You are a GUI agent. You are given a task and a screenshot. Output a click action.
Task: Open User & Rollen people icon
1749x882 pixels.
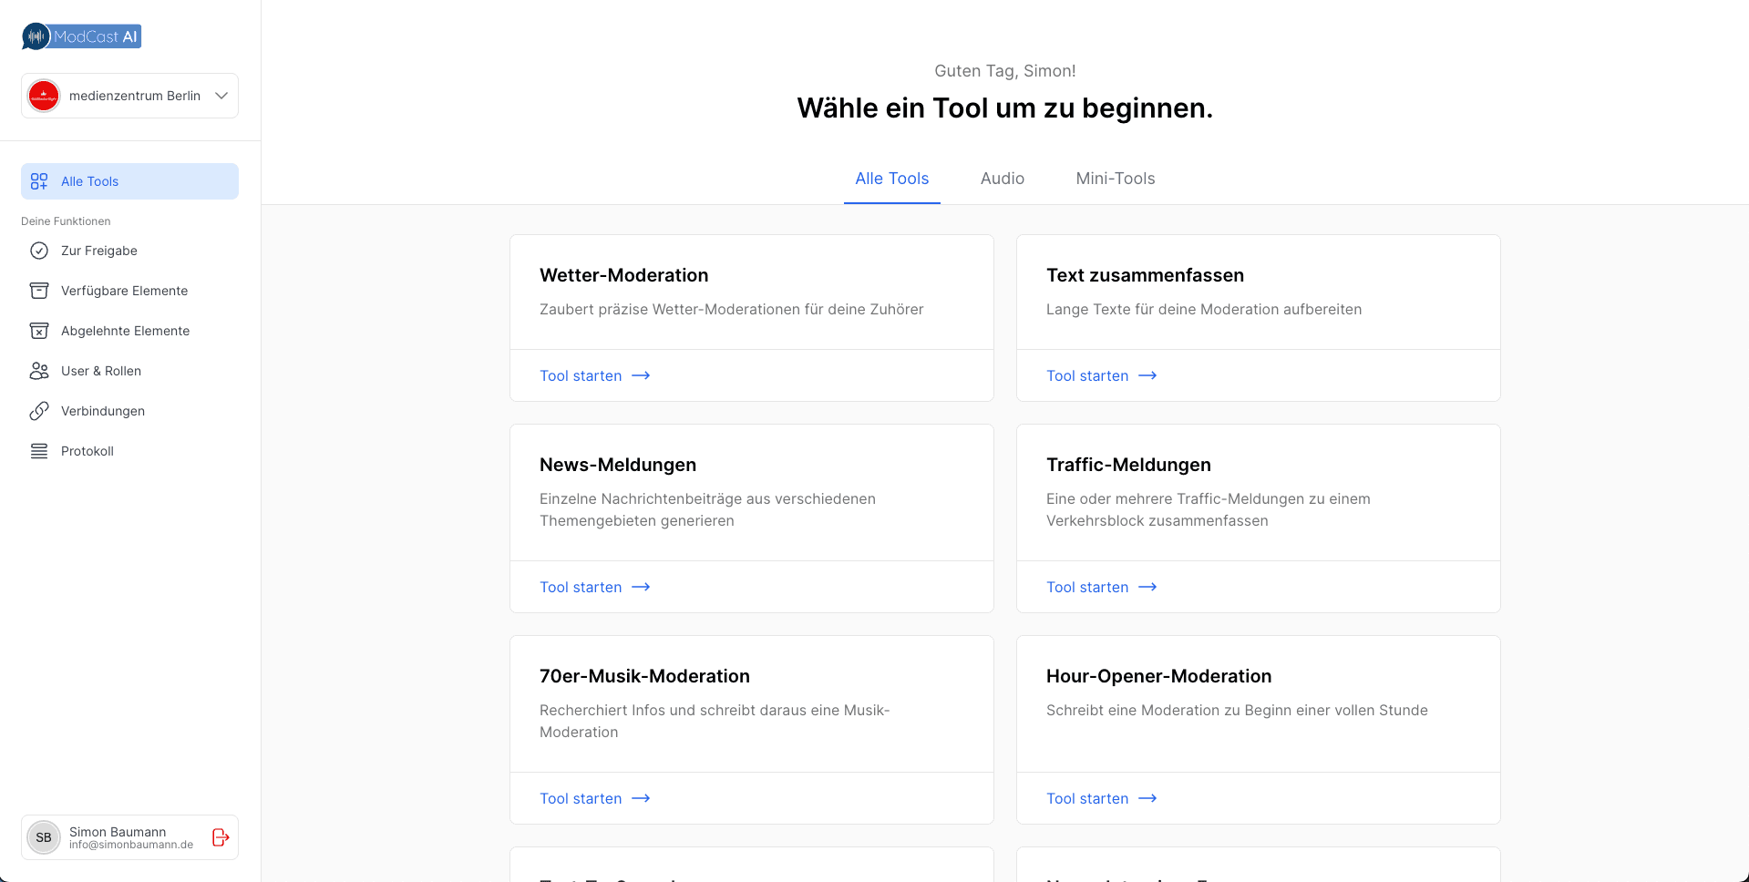click(39, 371)
